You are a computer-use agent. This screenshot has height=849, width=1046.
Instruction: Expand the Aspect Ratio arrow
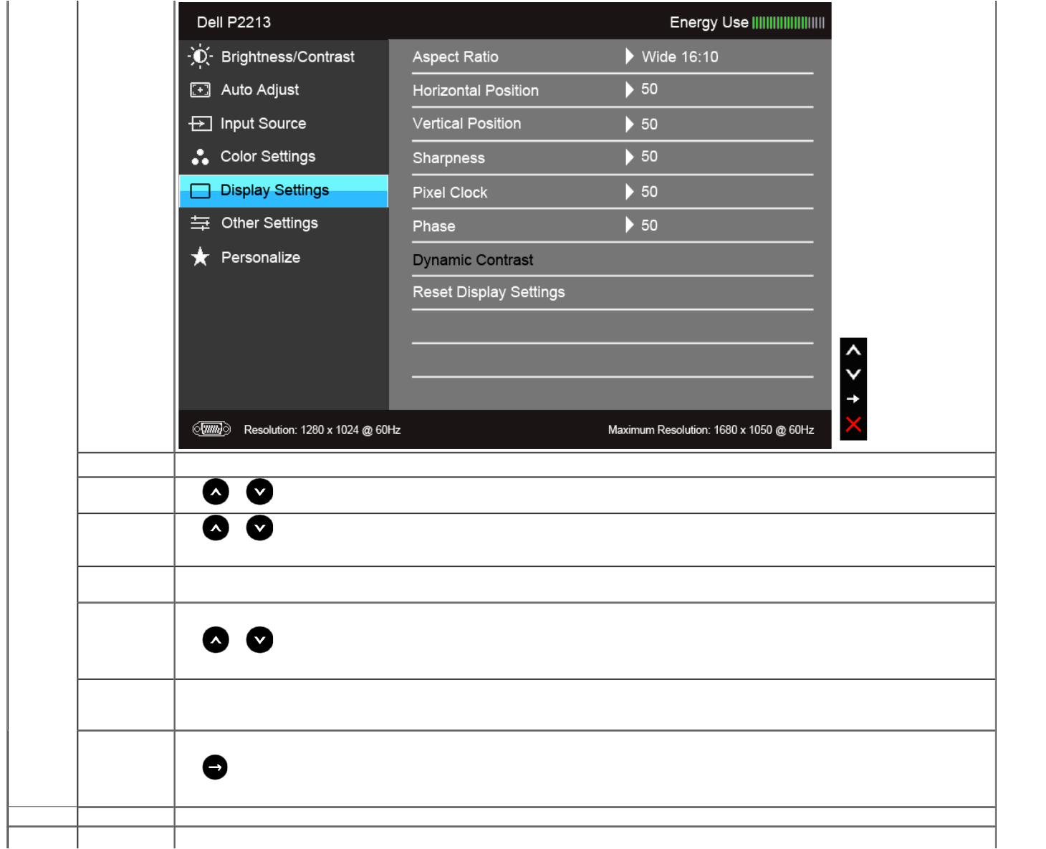(629, 56)
